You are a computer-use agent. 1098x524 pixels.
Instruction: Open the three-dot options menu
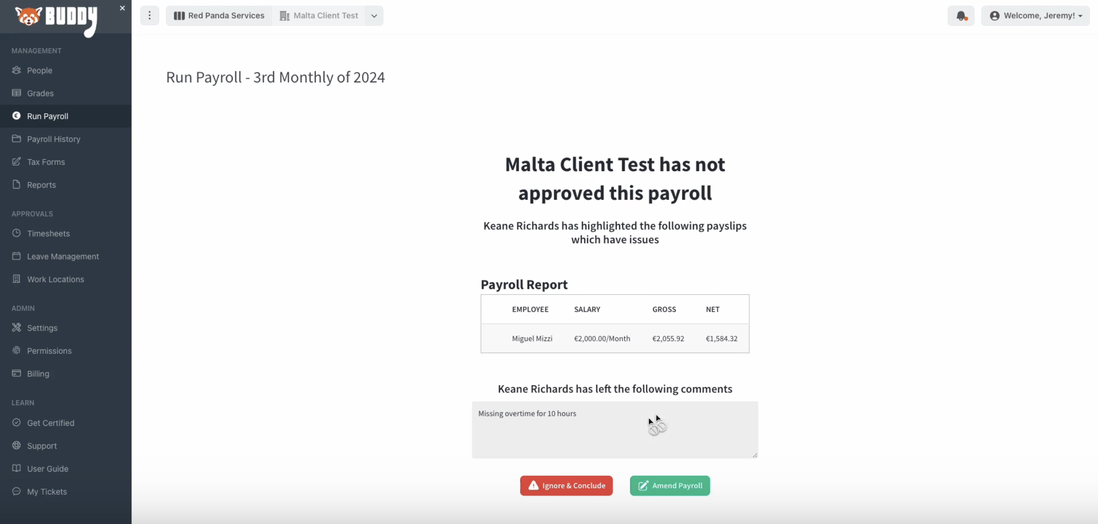(x=149, y=15)
